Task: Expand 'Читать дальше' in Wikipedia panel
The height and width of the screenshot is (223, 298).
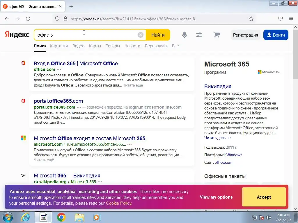Action: click(x=217, y=138)
